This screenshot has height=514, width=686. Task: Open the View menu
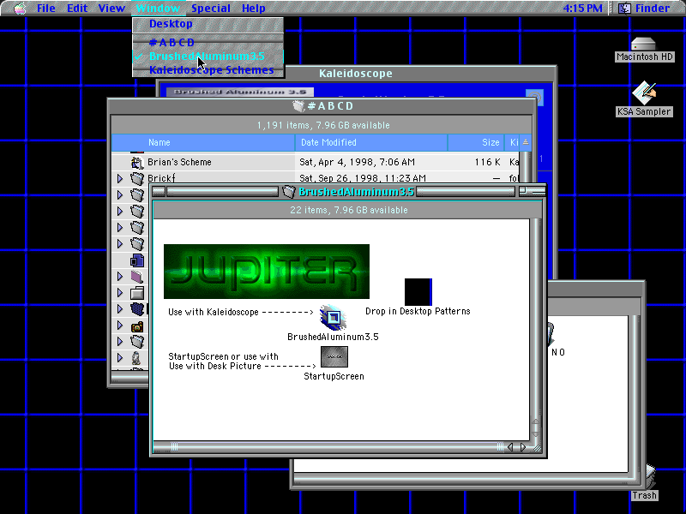[x=111, y=9]
